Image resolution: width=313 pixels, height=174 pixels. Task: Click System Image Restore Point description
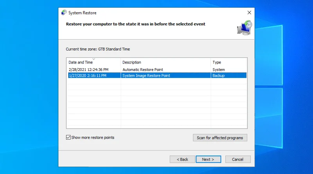[146, 75]
